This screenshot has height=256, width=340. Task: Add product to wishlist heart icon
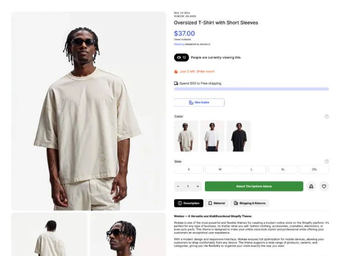[x=324, y=186]
